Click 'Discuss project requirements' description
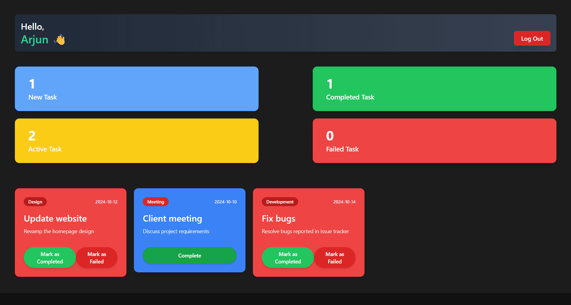The height and width of the screenshot is (305, 571). [176, 231]
